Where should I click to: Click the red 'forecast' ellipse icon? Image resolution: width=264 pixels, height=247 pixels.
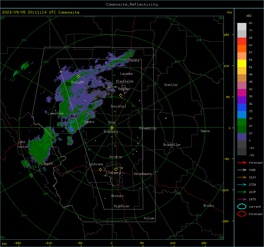[242, 214]
